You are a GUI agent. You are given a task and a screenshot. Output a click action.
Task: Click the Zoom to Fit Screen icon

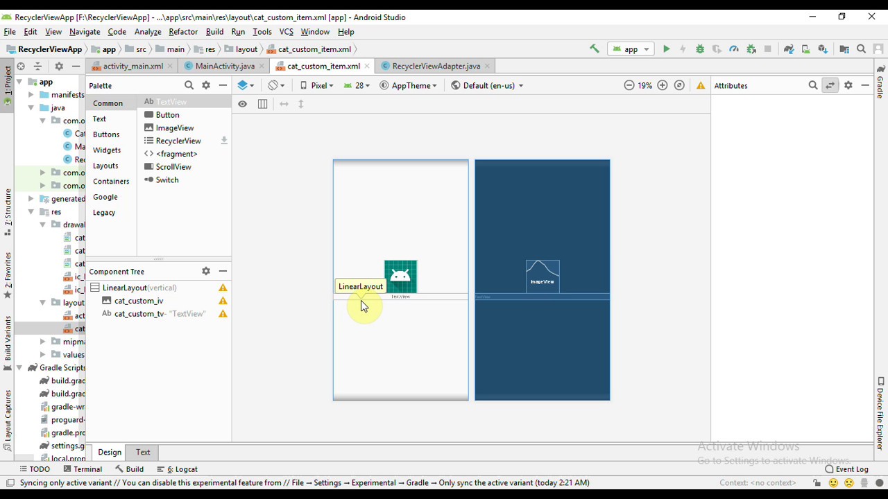tap(680, 85)
